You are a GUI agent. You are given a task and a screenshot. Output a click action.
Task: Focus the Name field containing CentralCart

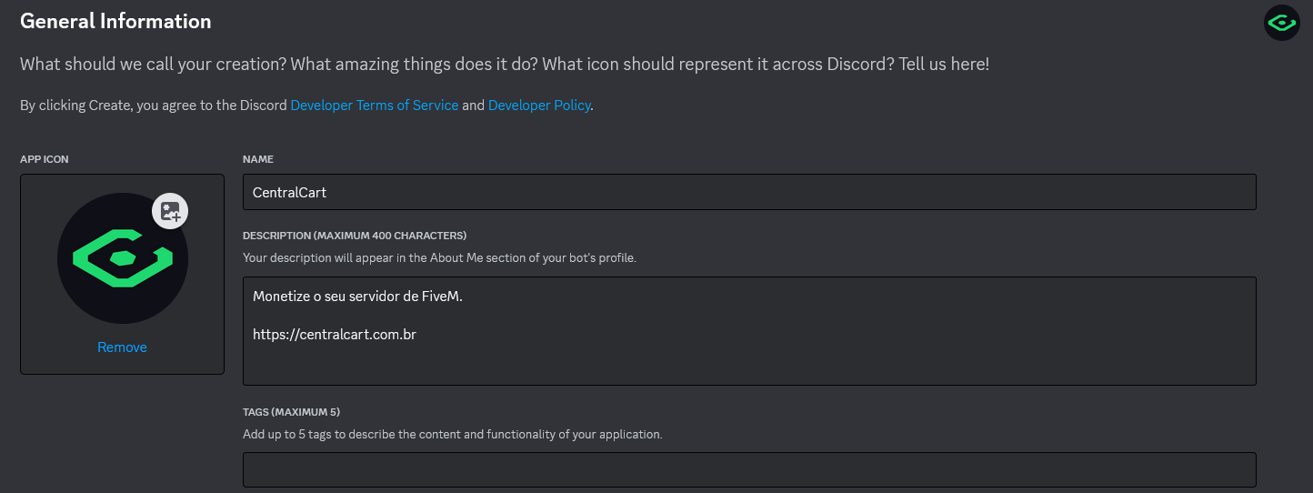click(749, 192)
